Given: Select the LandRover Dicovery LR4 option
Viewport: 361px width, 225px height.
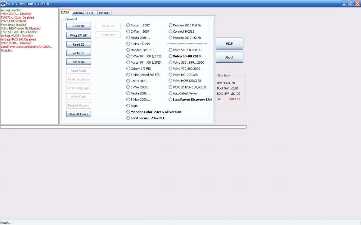Looking at the screenshot, I should tap(190, 100).
